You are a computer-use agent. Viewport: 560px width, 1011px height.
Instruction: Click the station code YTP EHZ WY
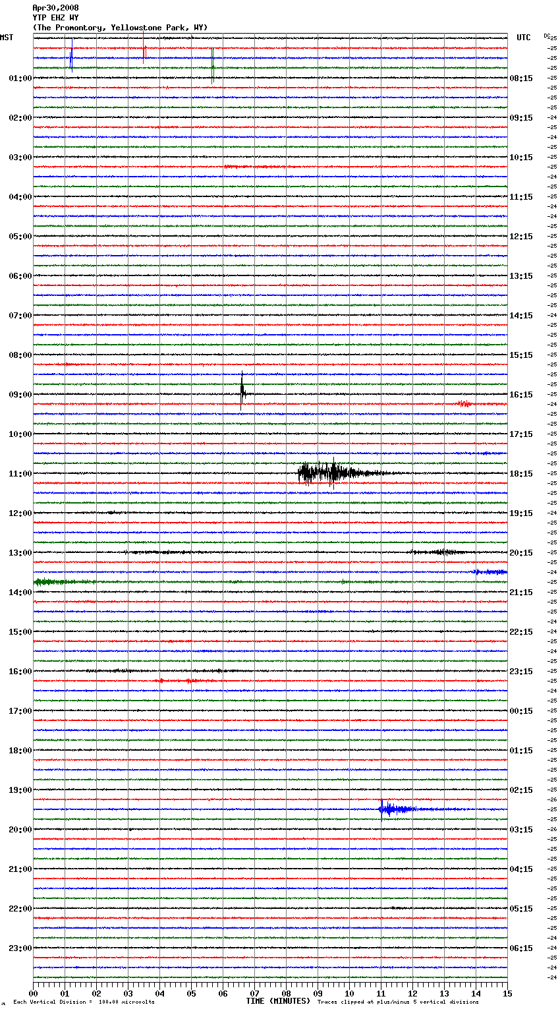click(x=55, y=18)
